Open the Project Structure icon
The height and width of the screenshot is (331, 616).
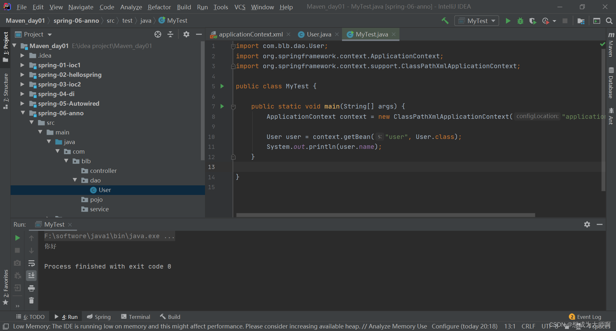pos(581,21)
